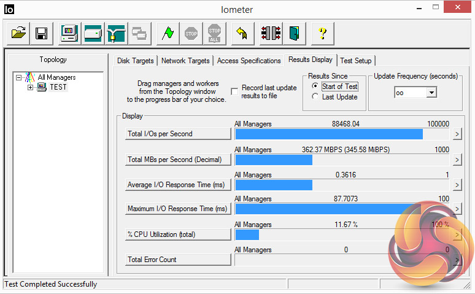The height and width of the screenshot is (294, 475).
Task: Enable Record last update results to file
Action: click(x=234, y=91)
